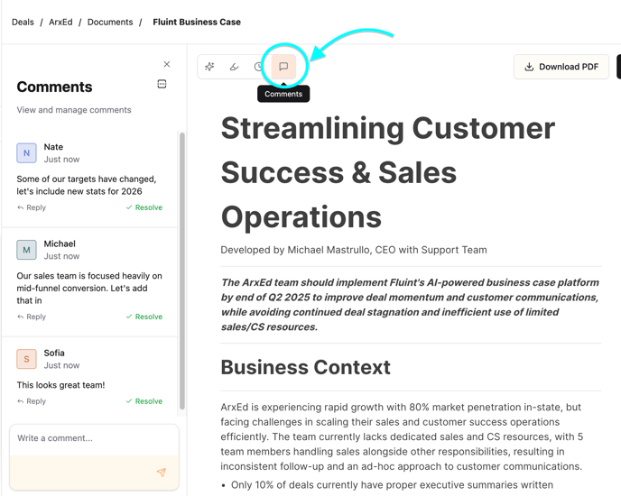Resolve Michael's comment

[144, 317]
